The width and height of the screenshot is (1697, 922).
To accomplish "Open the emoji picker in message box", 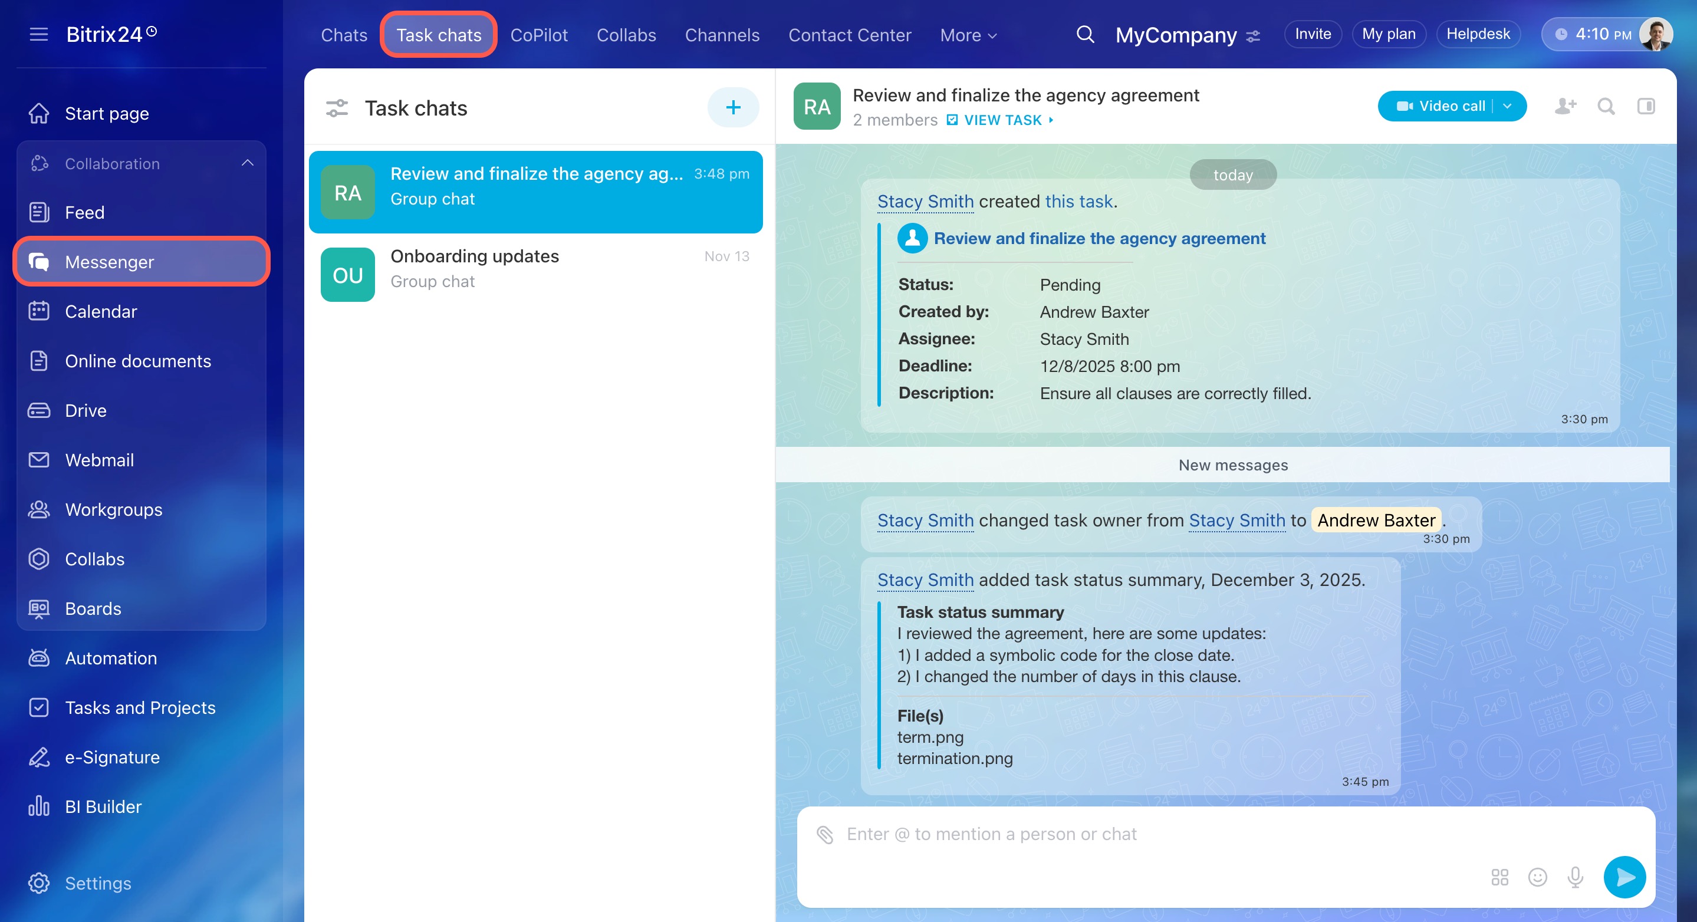I will (1537, 877).
